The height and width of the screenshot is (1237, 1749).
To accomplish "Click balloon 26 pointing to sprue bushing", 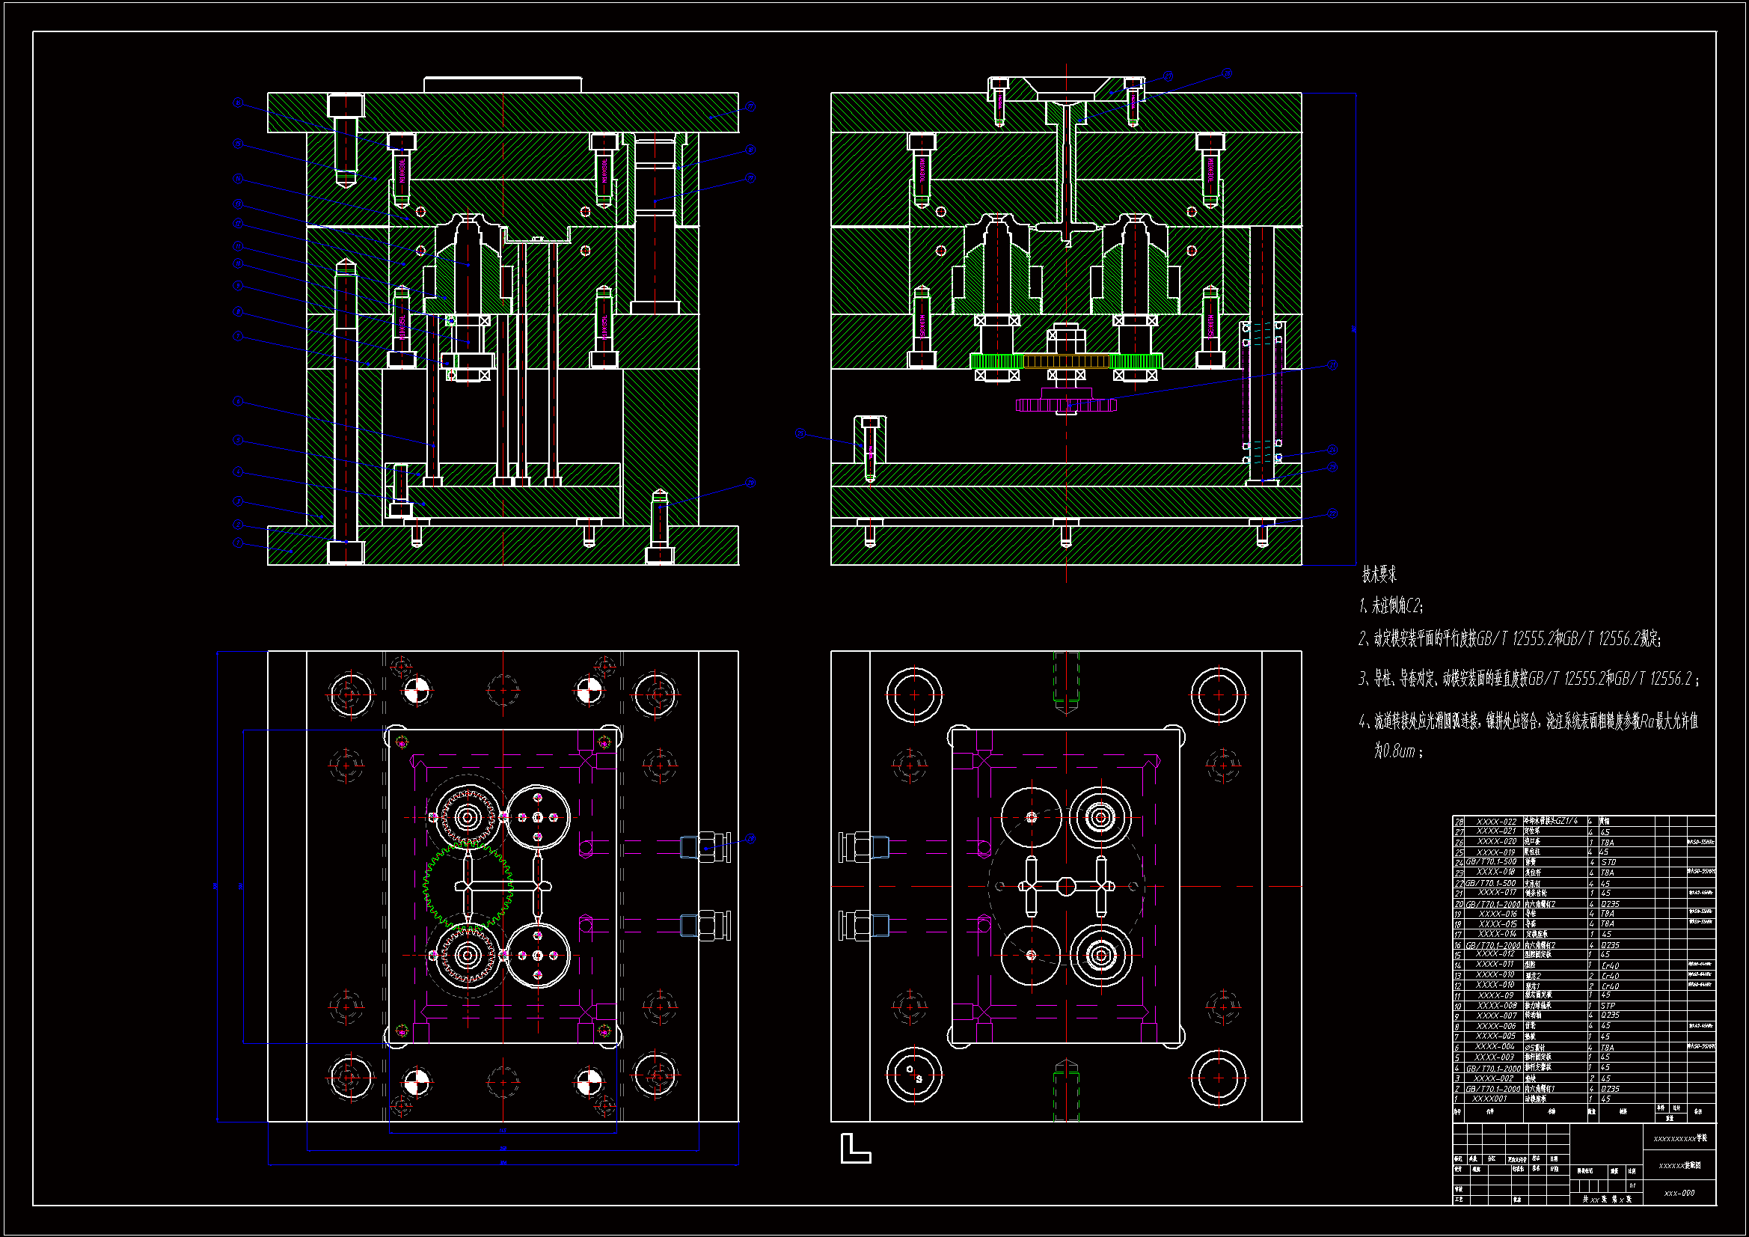I will click(x=1226, y=74).
